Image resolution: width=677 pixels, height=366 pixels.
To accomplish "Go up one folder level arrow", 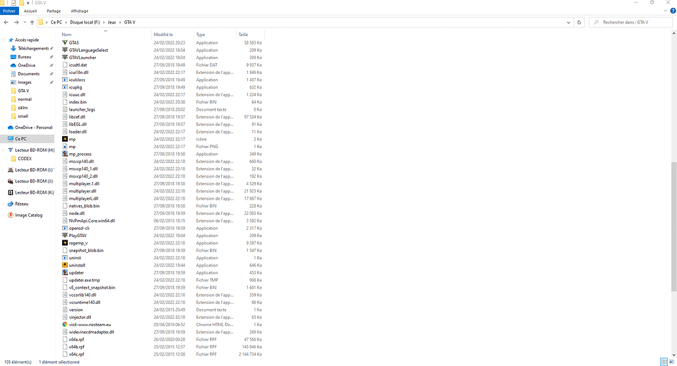I will (32, 22).
